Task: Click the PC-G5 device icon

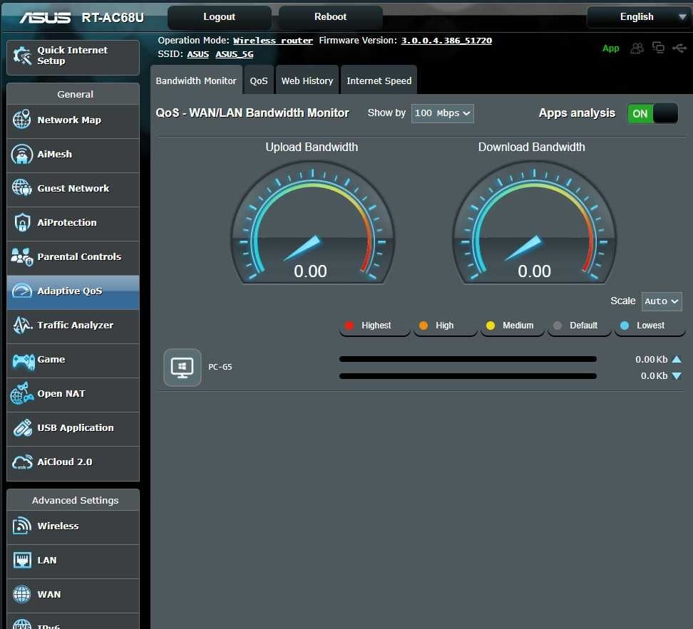Action: [183, 368]
